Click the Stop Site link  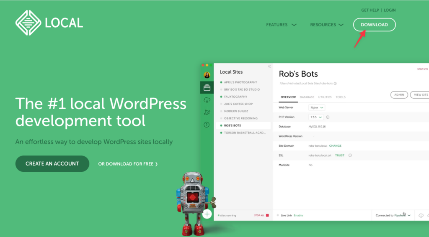pyautogui.click(x=422, y=69)
